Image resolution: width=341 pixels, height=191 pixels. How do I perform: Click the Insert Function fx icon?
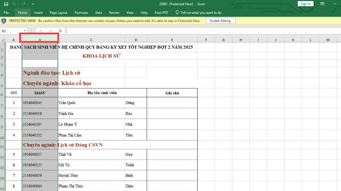point(61,31)
